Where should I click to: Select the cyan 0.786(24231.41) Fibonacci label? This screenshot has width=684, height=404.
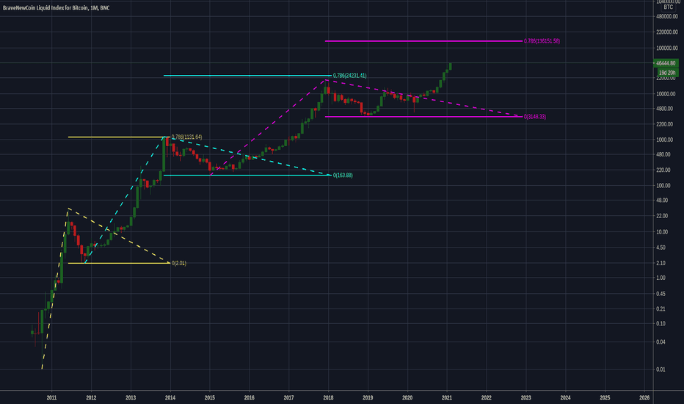(x=349, y=76)
